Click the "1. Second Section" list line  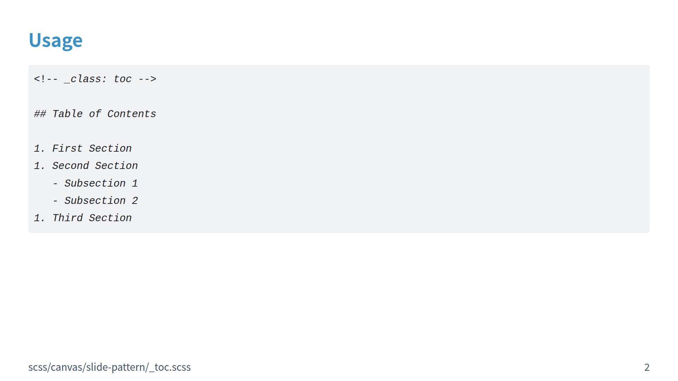[86, 166]
